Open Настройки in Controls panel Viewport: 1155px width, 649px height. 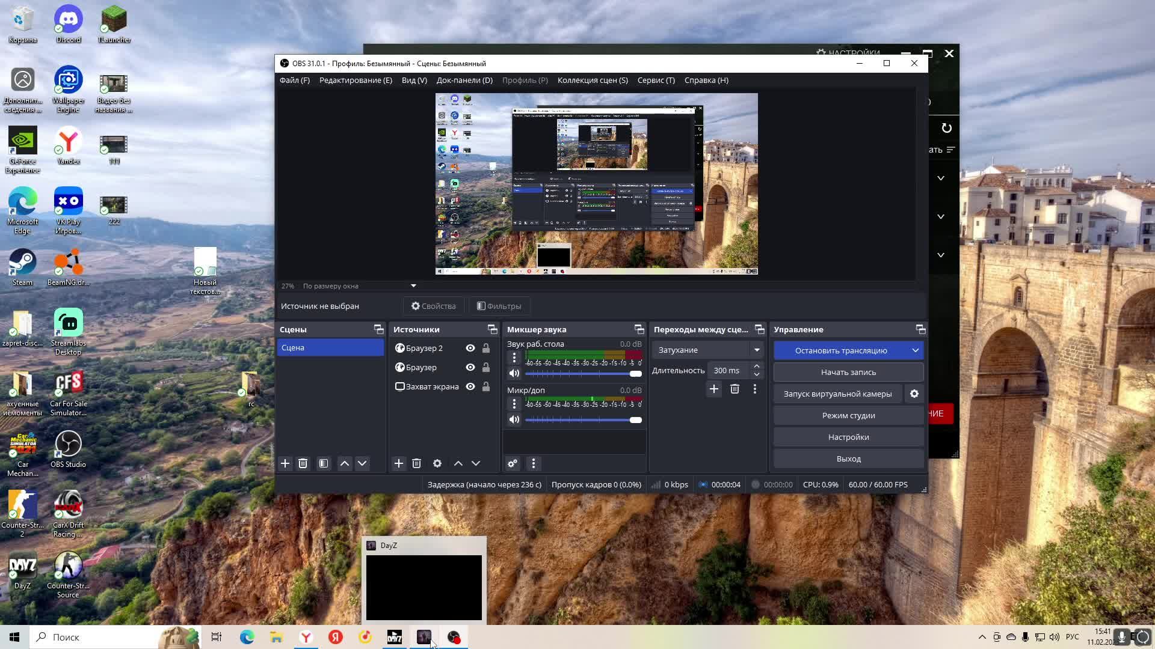click(848, 437)
